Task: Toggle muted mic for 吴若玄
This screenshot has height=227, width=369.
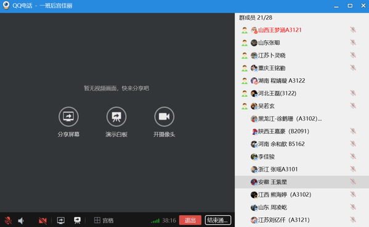Action: click(x=353, y=106)
